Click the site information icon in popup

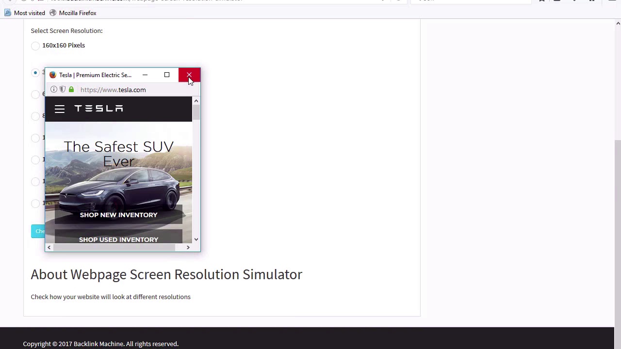click(54, 90)
